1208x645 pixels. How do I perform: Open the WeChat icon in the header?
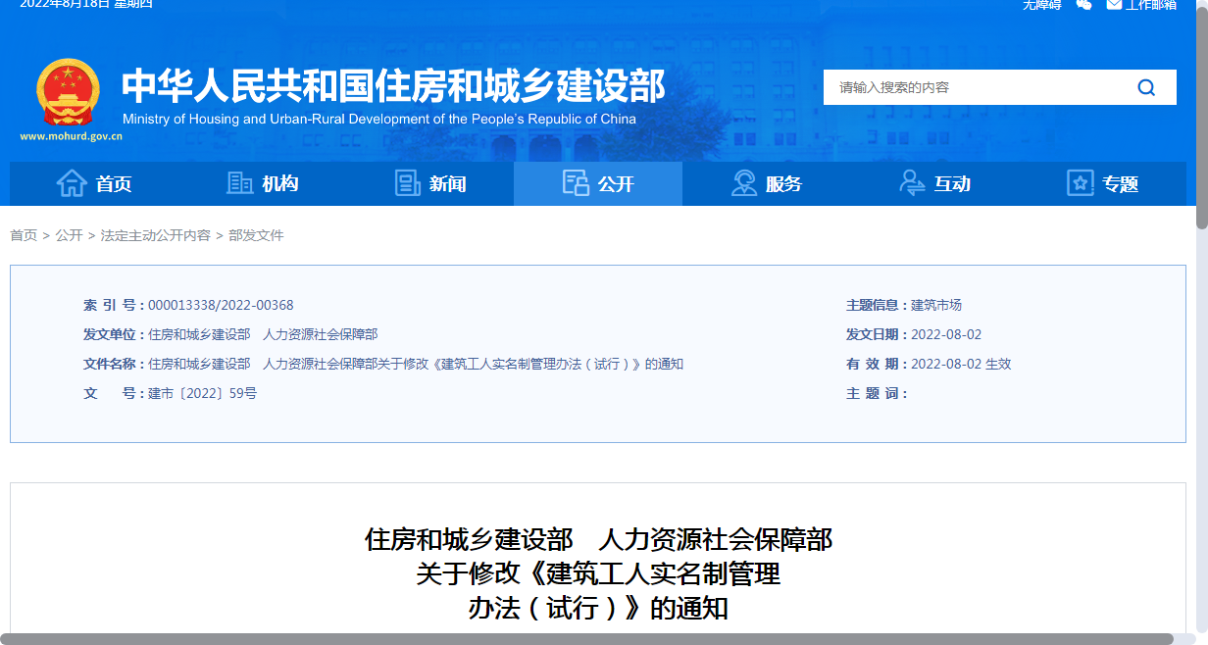click(1083, 5)
